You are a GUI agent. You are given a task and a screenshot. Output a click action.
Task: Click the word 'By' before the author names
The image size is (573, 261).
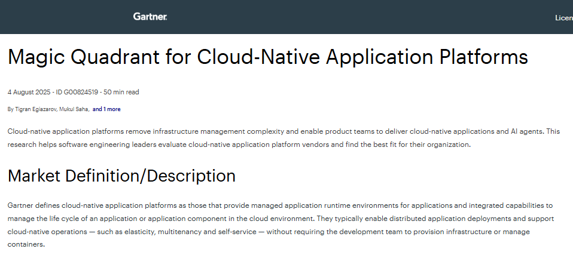(10, 109)
